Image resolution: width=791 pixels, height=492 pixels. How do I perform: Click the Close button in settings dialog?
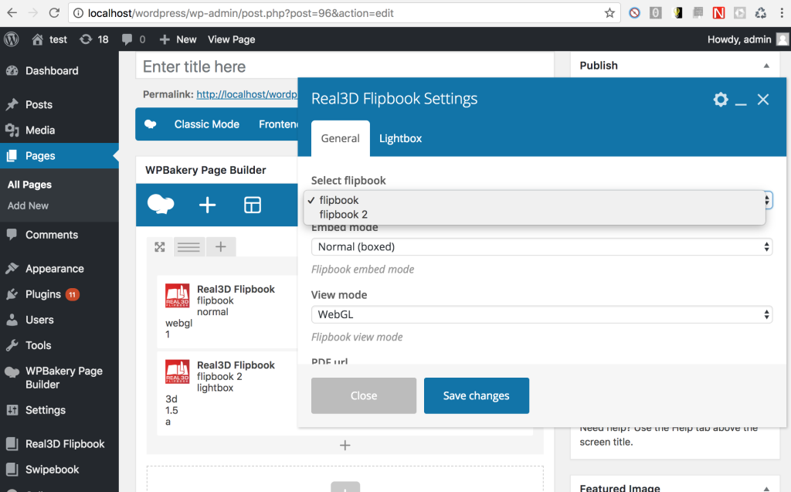363,395
